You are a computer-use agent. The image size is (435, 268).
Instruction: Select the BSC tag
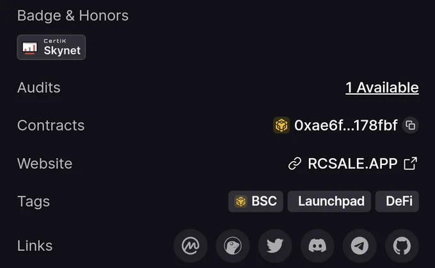[256, 201]
